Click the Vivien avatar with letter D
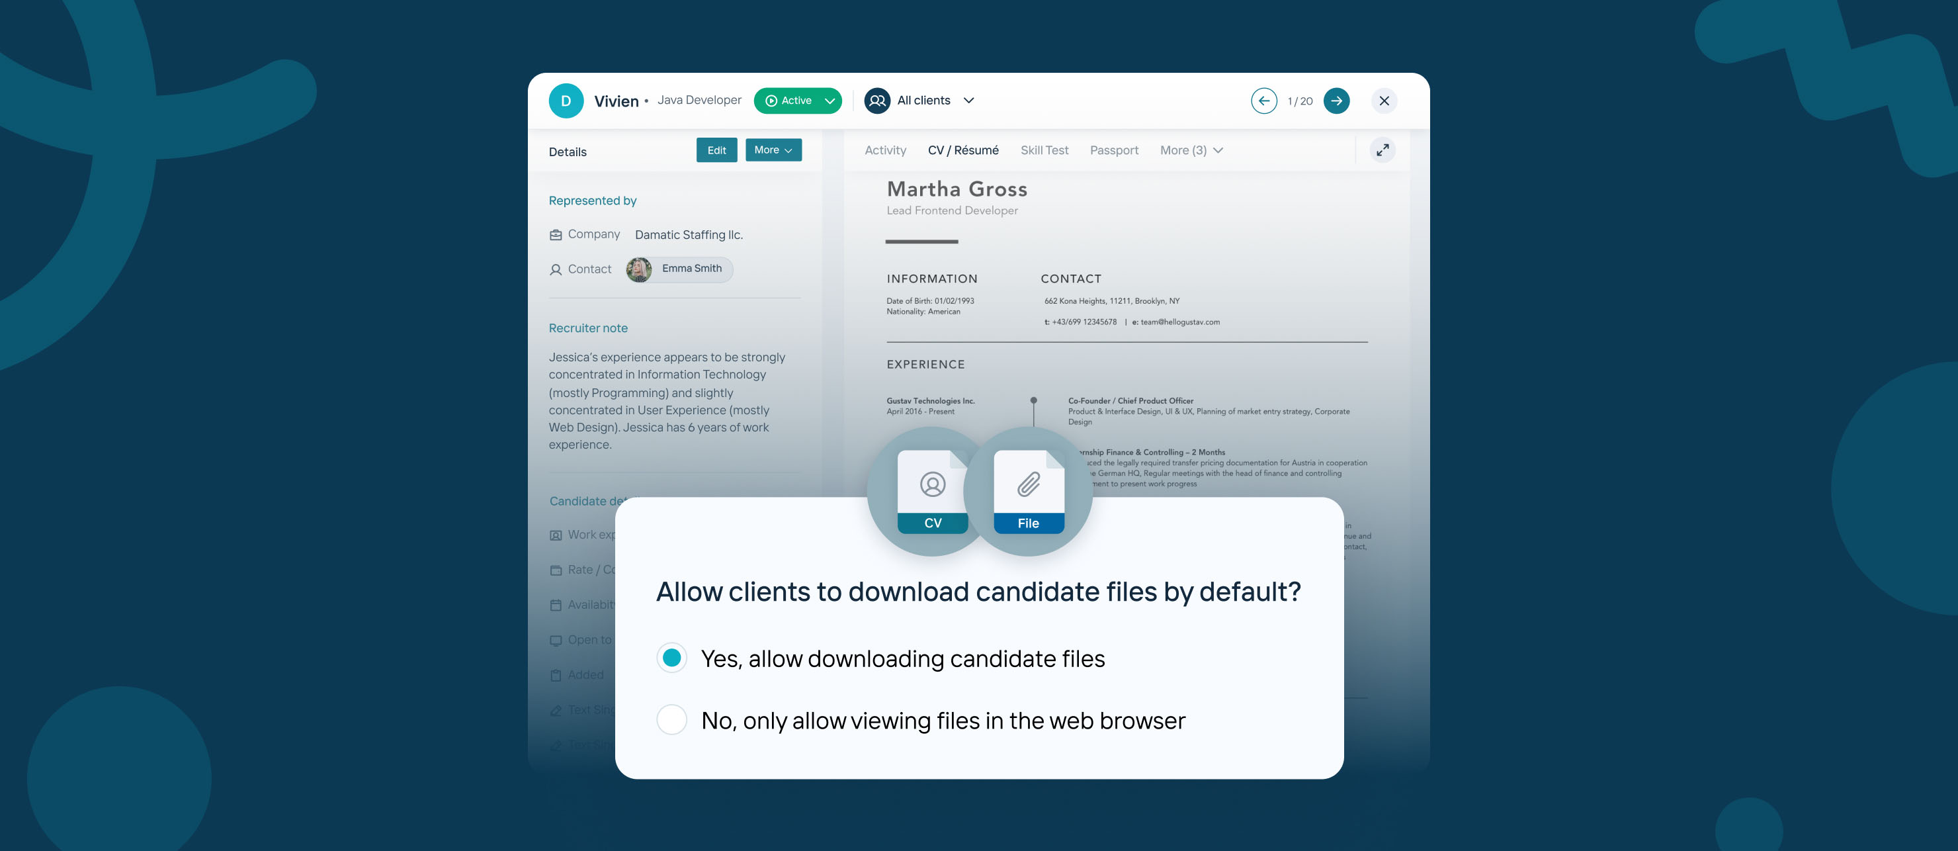Image resolution: width=1958 pixels, height=851 pixels. [566, 101]
